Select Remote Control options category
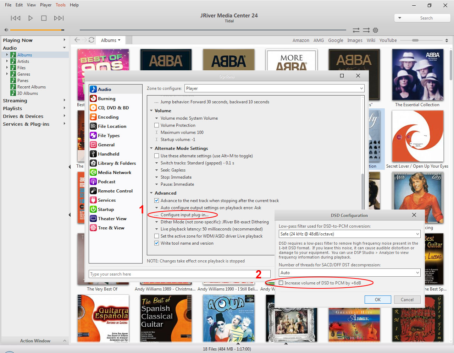 coord(115,191)
